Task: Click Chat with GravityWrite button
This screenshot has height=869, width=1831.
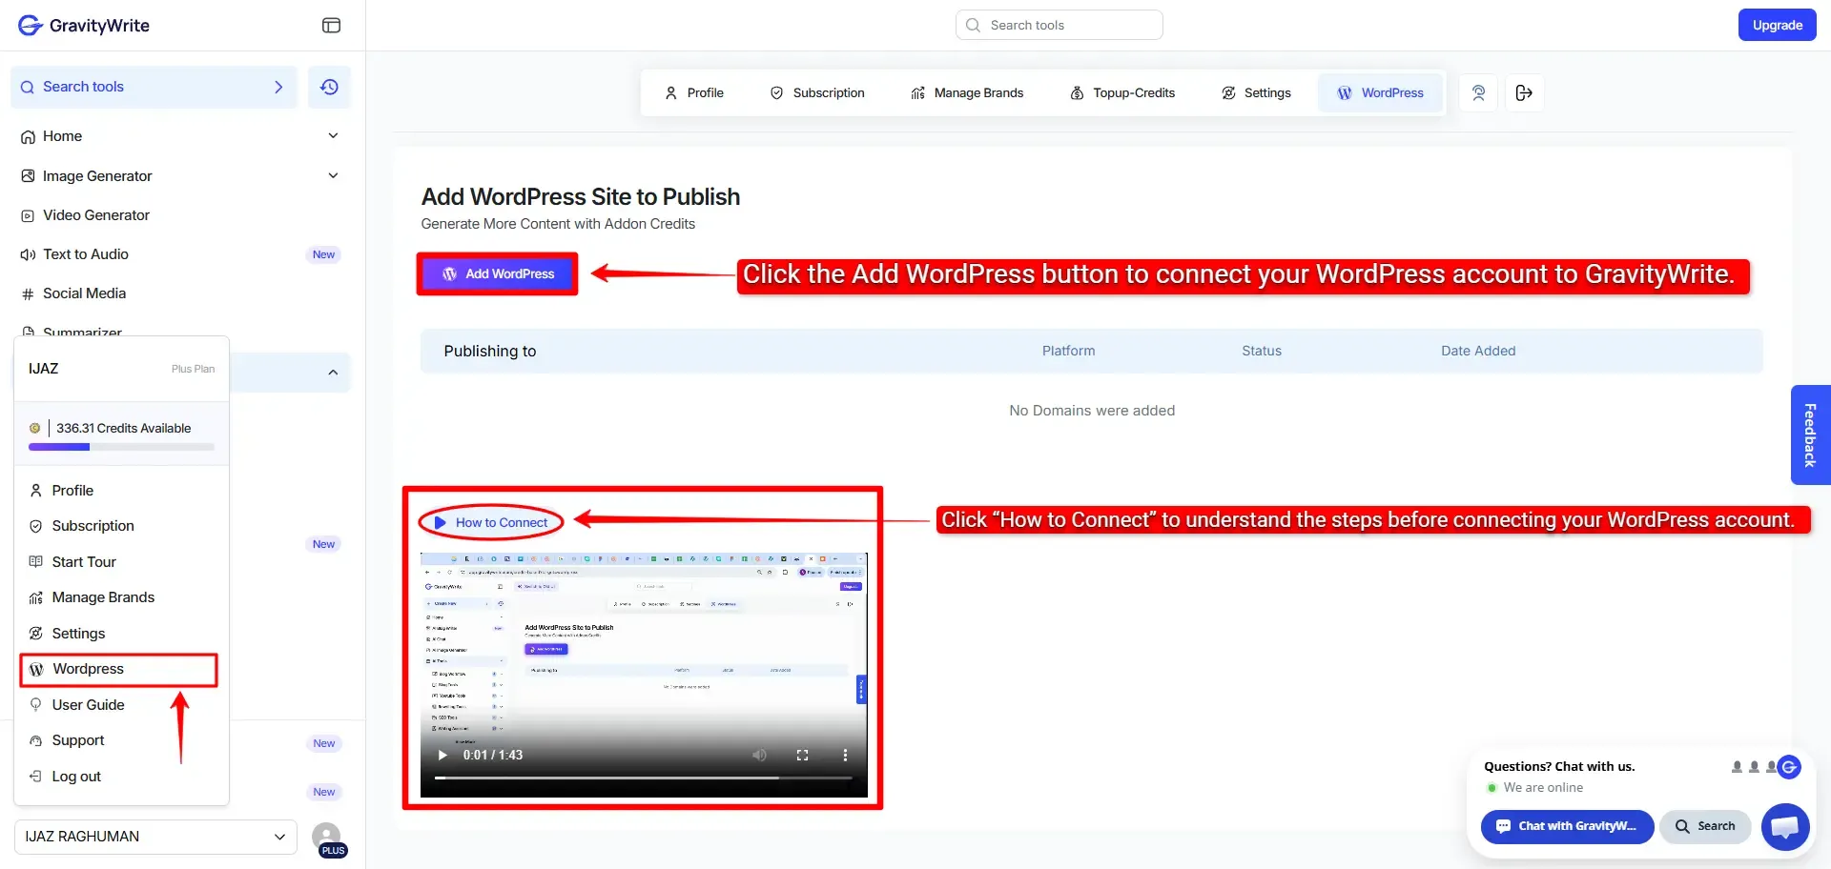Action: pos(1567,826)
